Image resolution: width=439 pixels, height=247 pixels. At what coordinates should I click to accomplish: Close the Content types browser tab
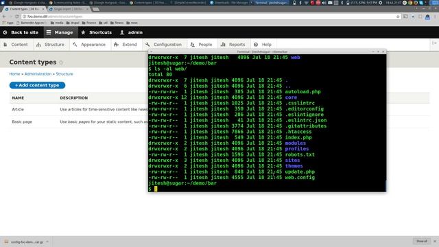43,9
